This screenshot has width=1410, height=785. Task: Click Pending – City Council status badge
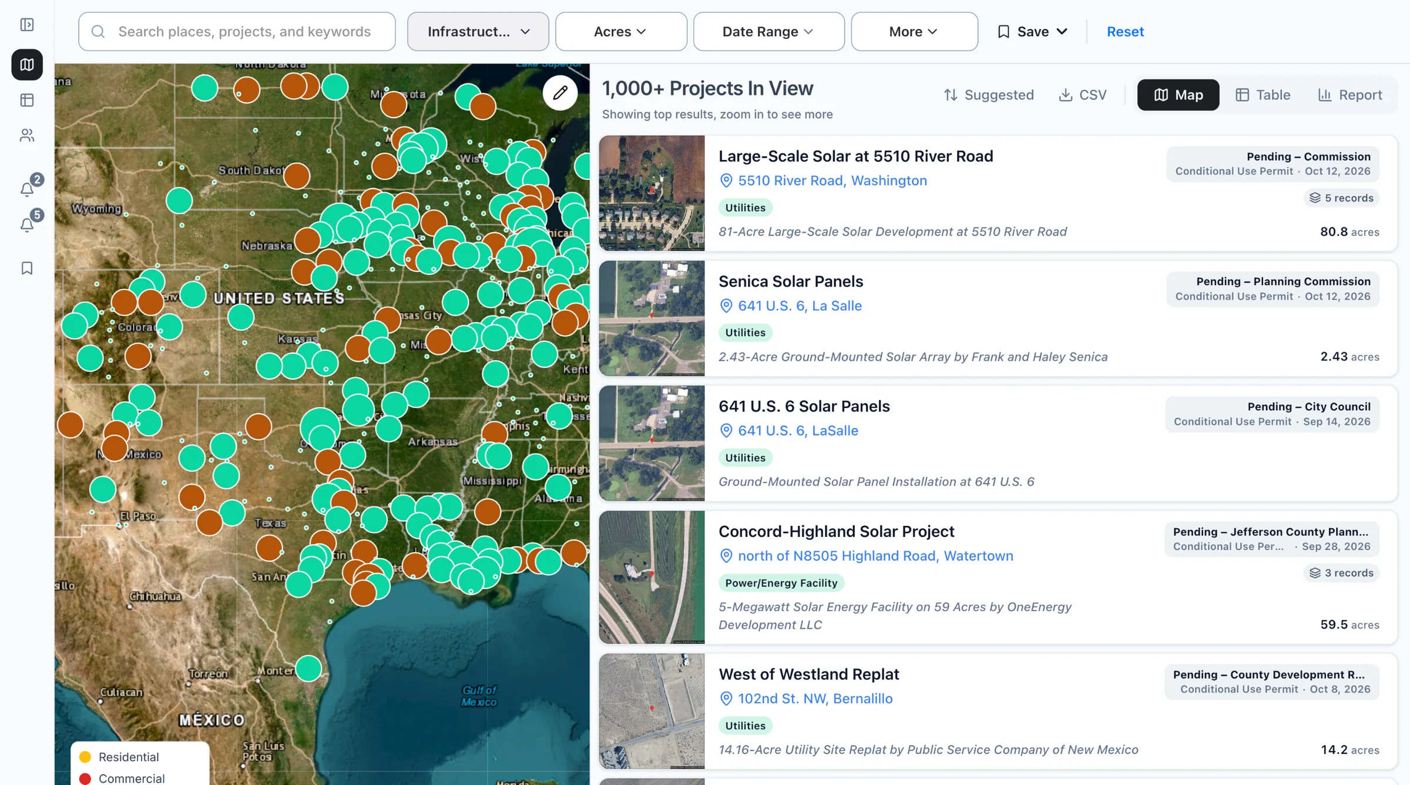[x=1272, y=414]
